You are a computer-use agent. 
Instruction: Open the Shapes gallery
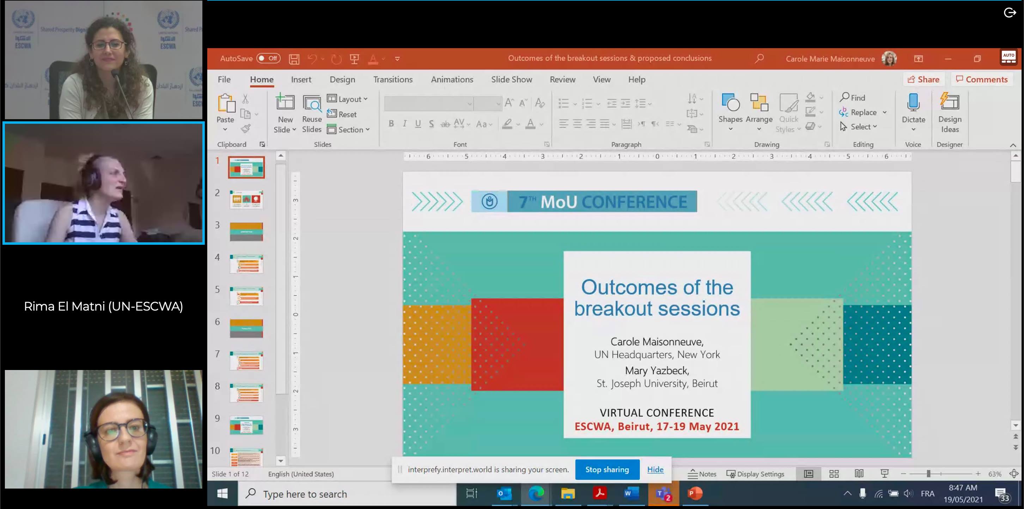730,113
